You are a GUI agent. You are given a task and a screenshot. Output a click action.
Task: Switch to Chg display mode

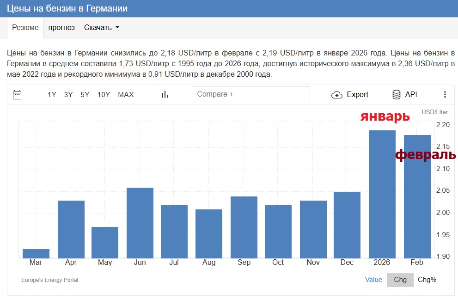tap(400, 280)
